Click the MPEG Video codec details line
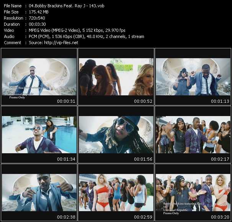 tap(77, 30)
